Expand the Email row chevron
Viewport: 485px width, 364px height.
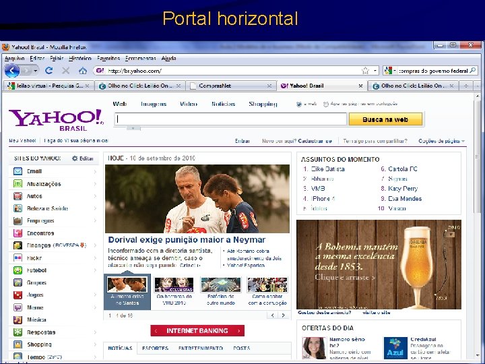click(95, 171)
